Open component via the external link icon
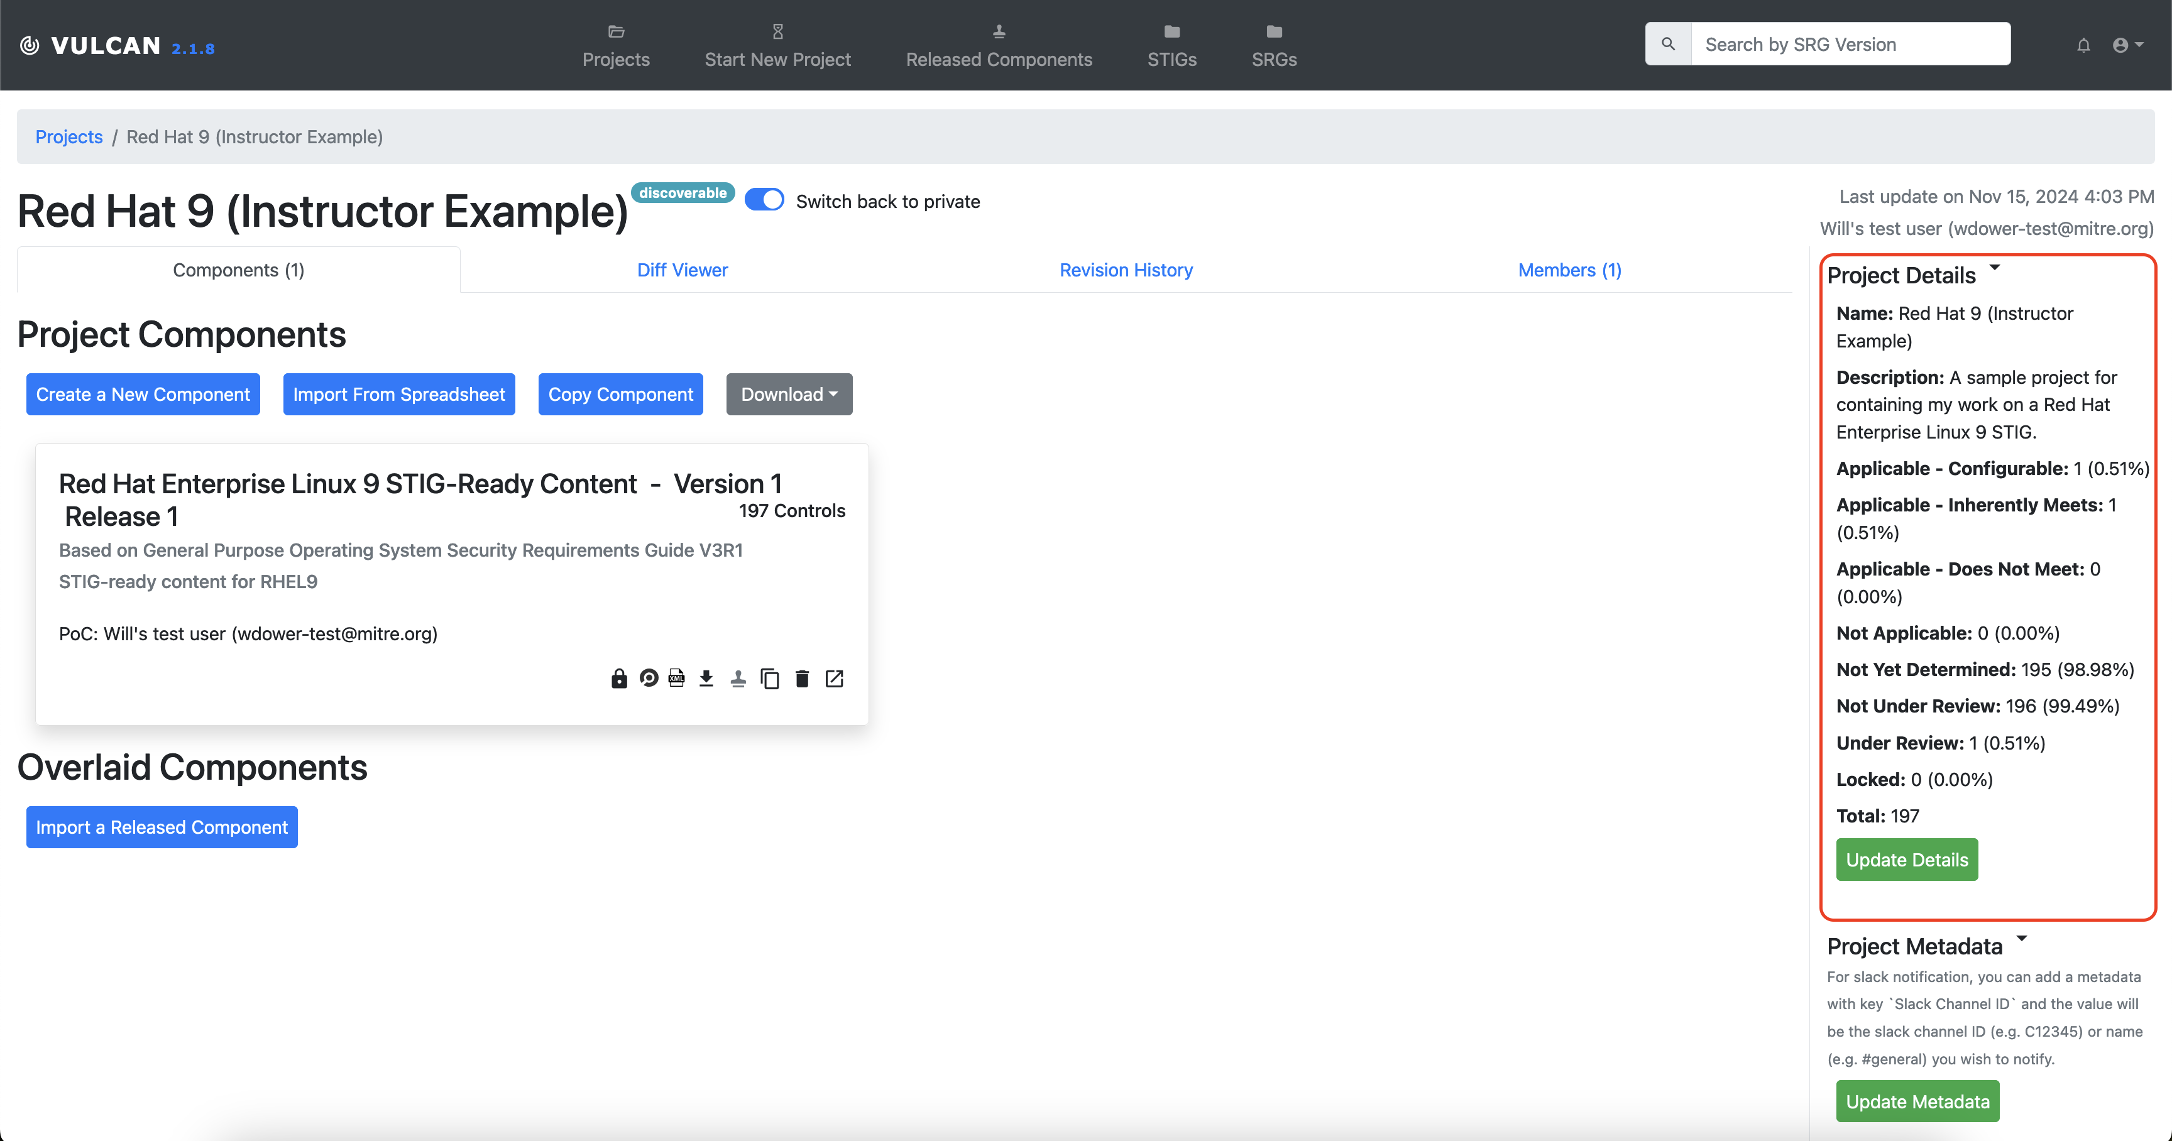 coord(834,679)
